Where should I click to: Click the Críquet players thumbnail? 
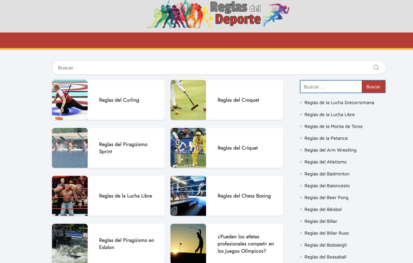point(188,148)
